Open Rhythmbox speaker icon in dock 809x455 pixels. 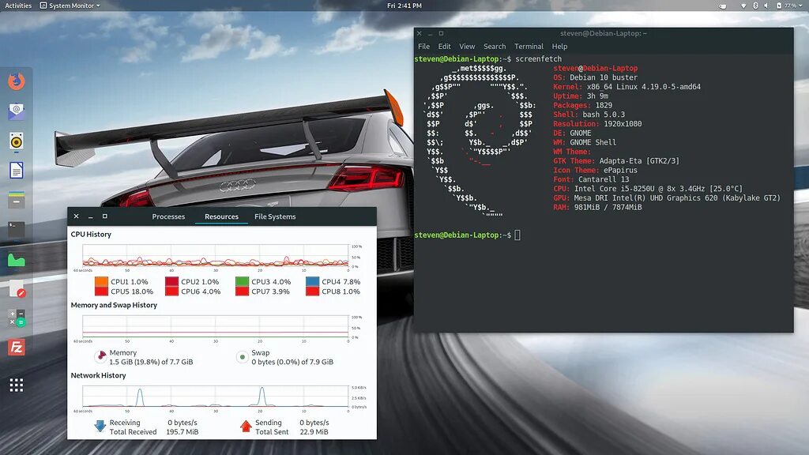(x=16, y=141)
